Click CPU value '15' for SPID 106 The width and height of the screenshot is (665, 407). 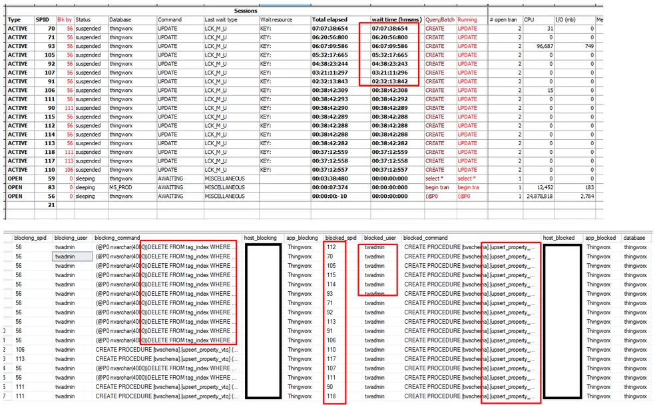(550, 90)
